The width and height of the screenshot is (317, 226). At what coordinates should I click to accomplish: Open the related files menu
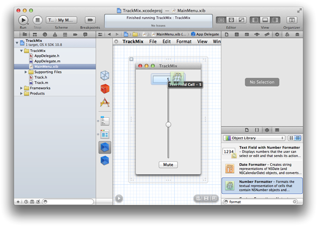(x=100, y=34)
